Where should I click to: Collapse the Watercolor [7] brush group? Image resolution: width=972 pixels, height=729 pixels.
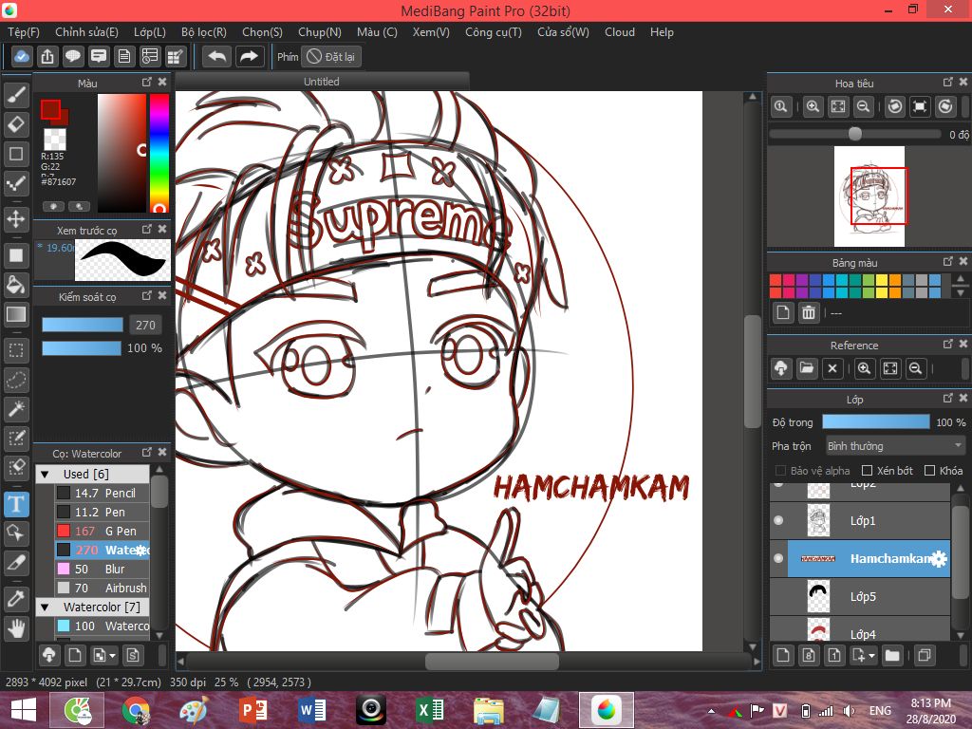point(45,607)
